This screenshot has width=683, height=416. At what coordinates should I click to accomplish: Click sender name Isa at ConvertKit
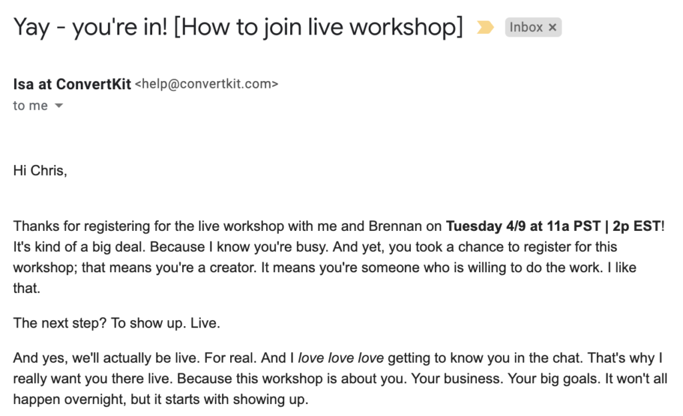coord(72,84)
